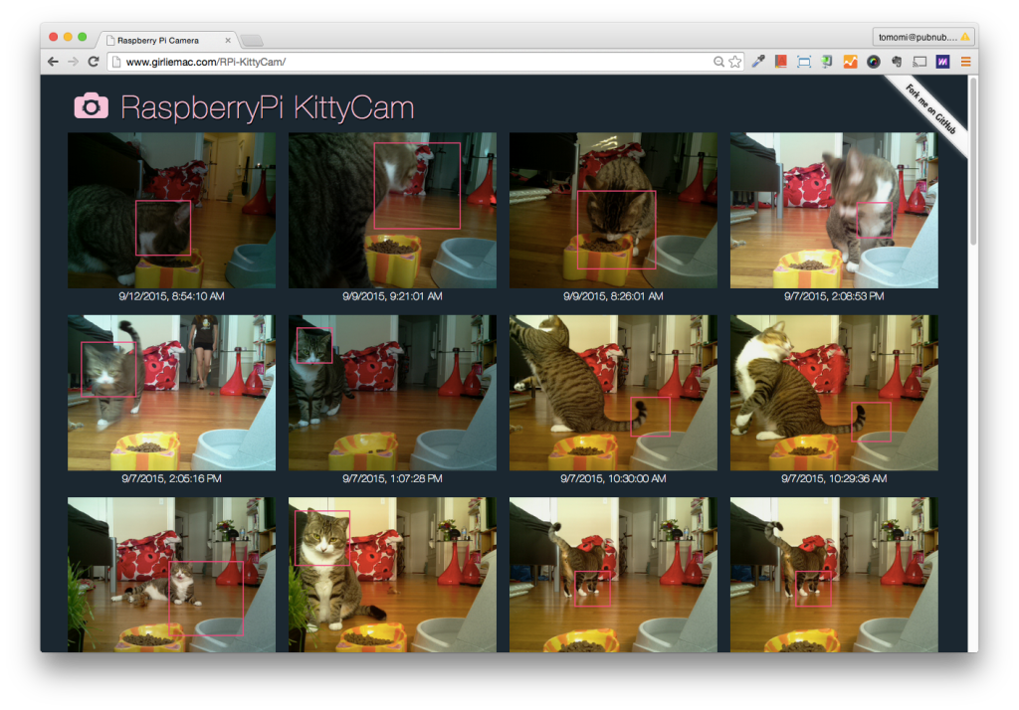Open the Google Cast extension

point(919,62)
